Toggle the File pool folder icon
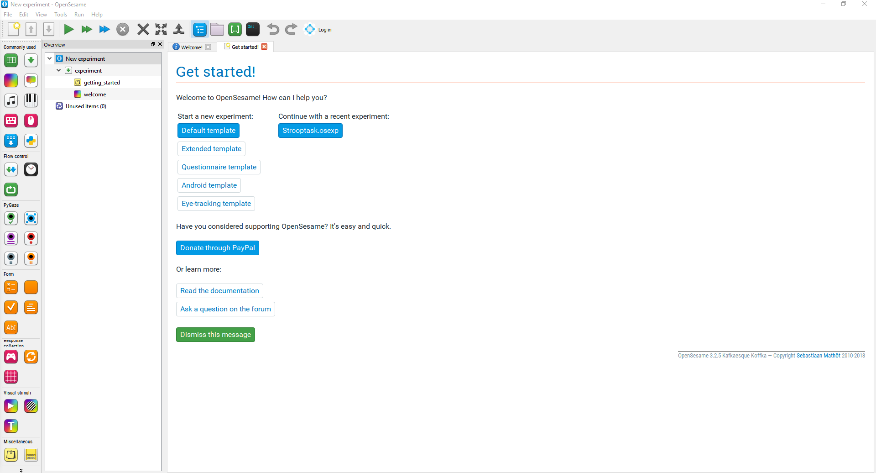The width and height of the screenshot is (876, 473). click(x=217, y=29)
